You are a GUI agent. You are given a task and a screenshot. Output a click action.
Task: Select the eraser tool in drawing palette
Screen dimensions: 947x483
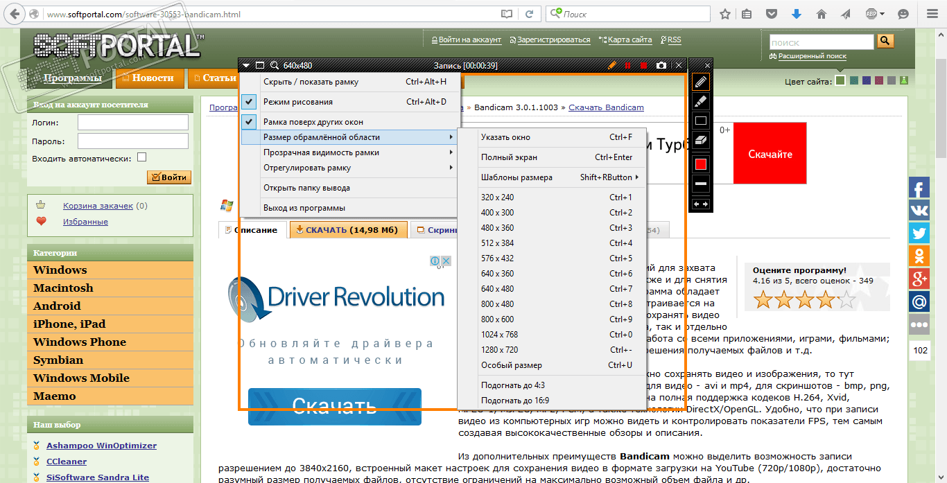tap(700, 140)
